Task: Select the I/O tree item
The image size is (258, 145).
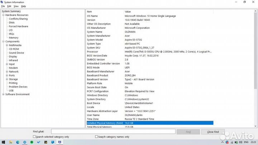Action: coord(11,30)
